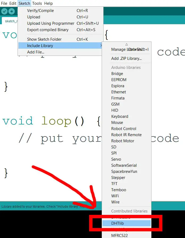Include the Firmata library
The image size is (185, 238).
(x=126, y=98)
